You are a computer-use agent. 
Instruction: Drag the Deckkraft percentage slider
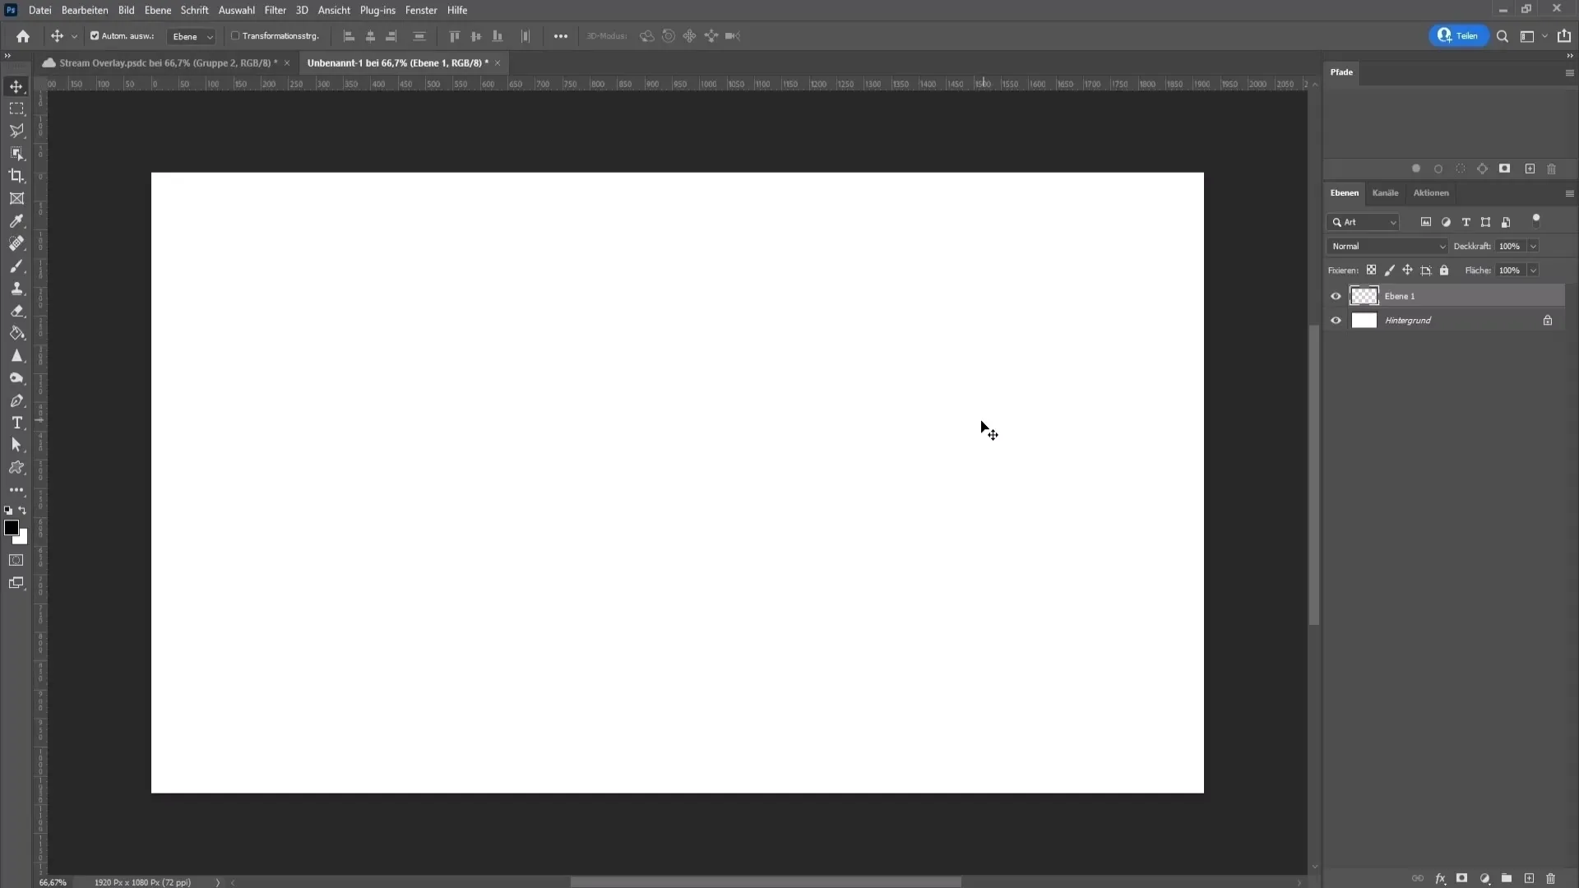[x=1508, y=246]
